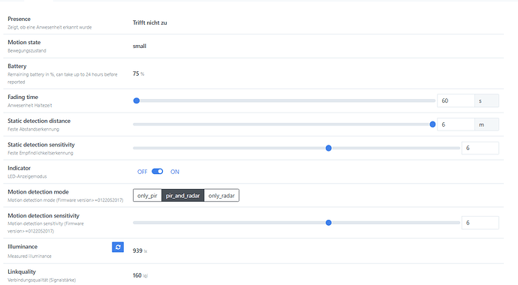
Task: Click the Battery value 75
Action: [136, 73]
